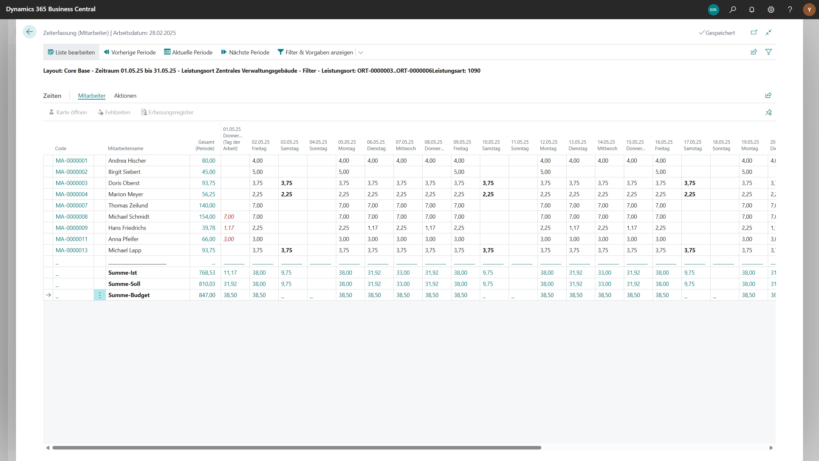Open row menu for Summe-Budget

[x=99, y=295]
